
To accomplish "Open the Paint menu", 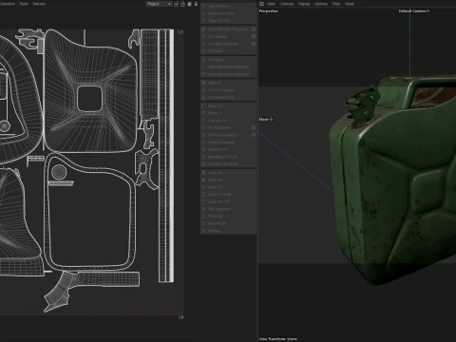I will pyautogui.click(x=24, y=4).
